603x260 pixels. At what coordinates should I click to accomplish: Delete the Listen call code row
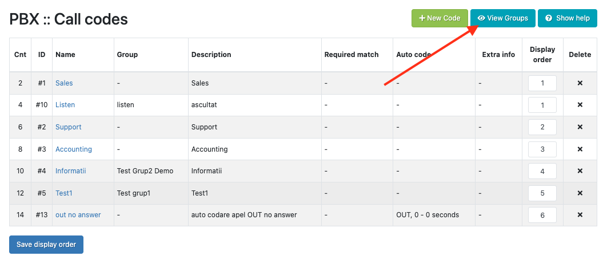[580, 105]
